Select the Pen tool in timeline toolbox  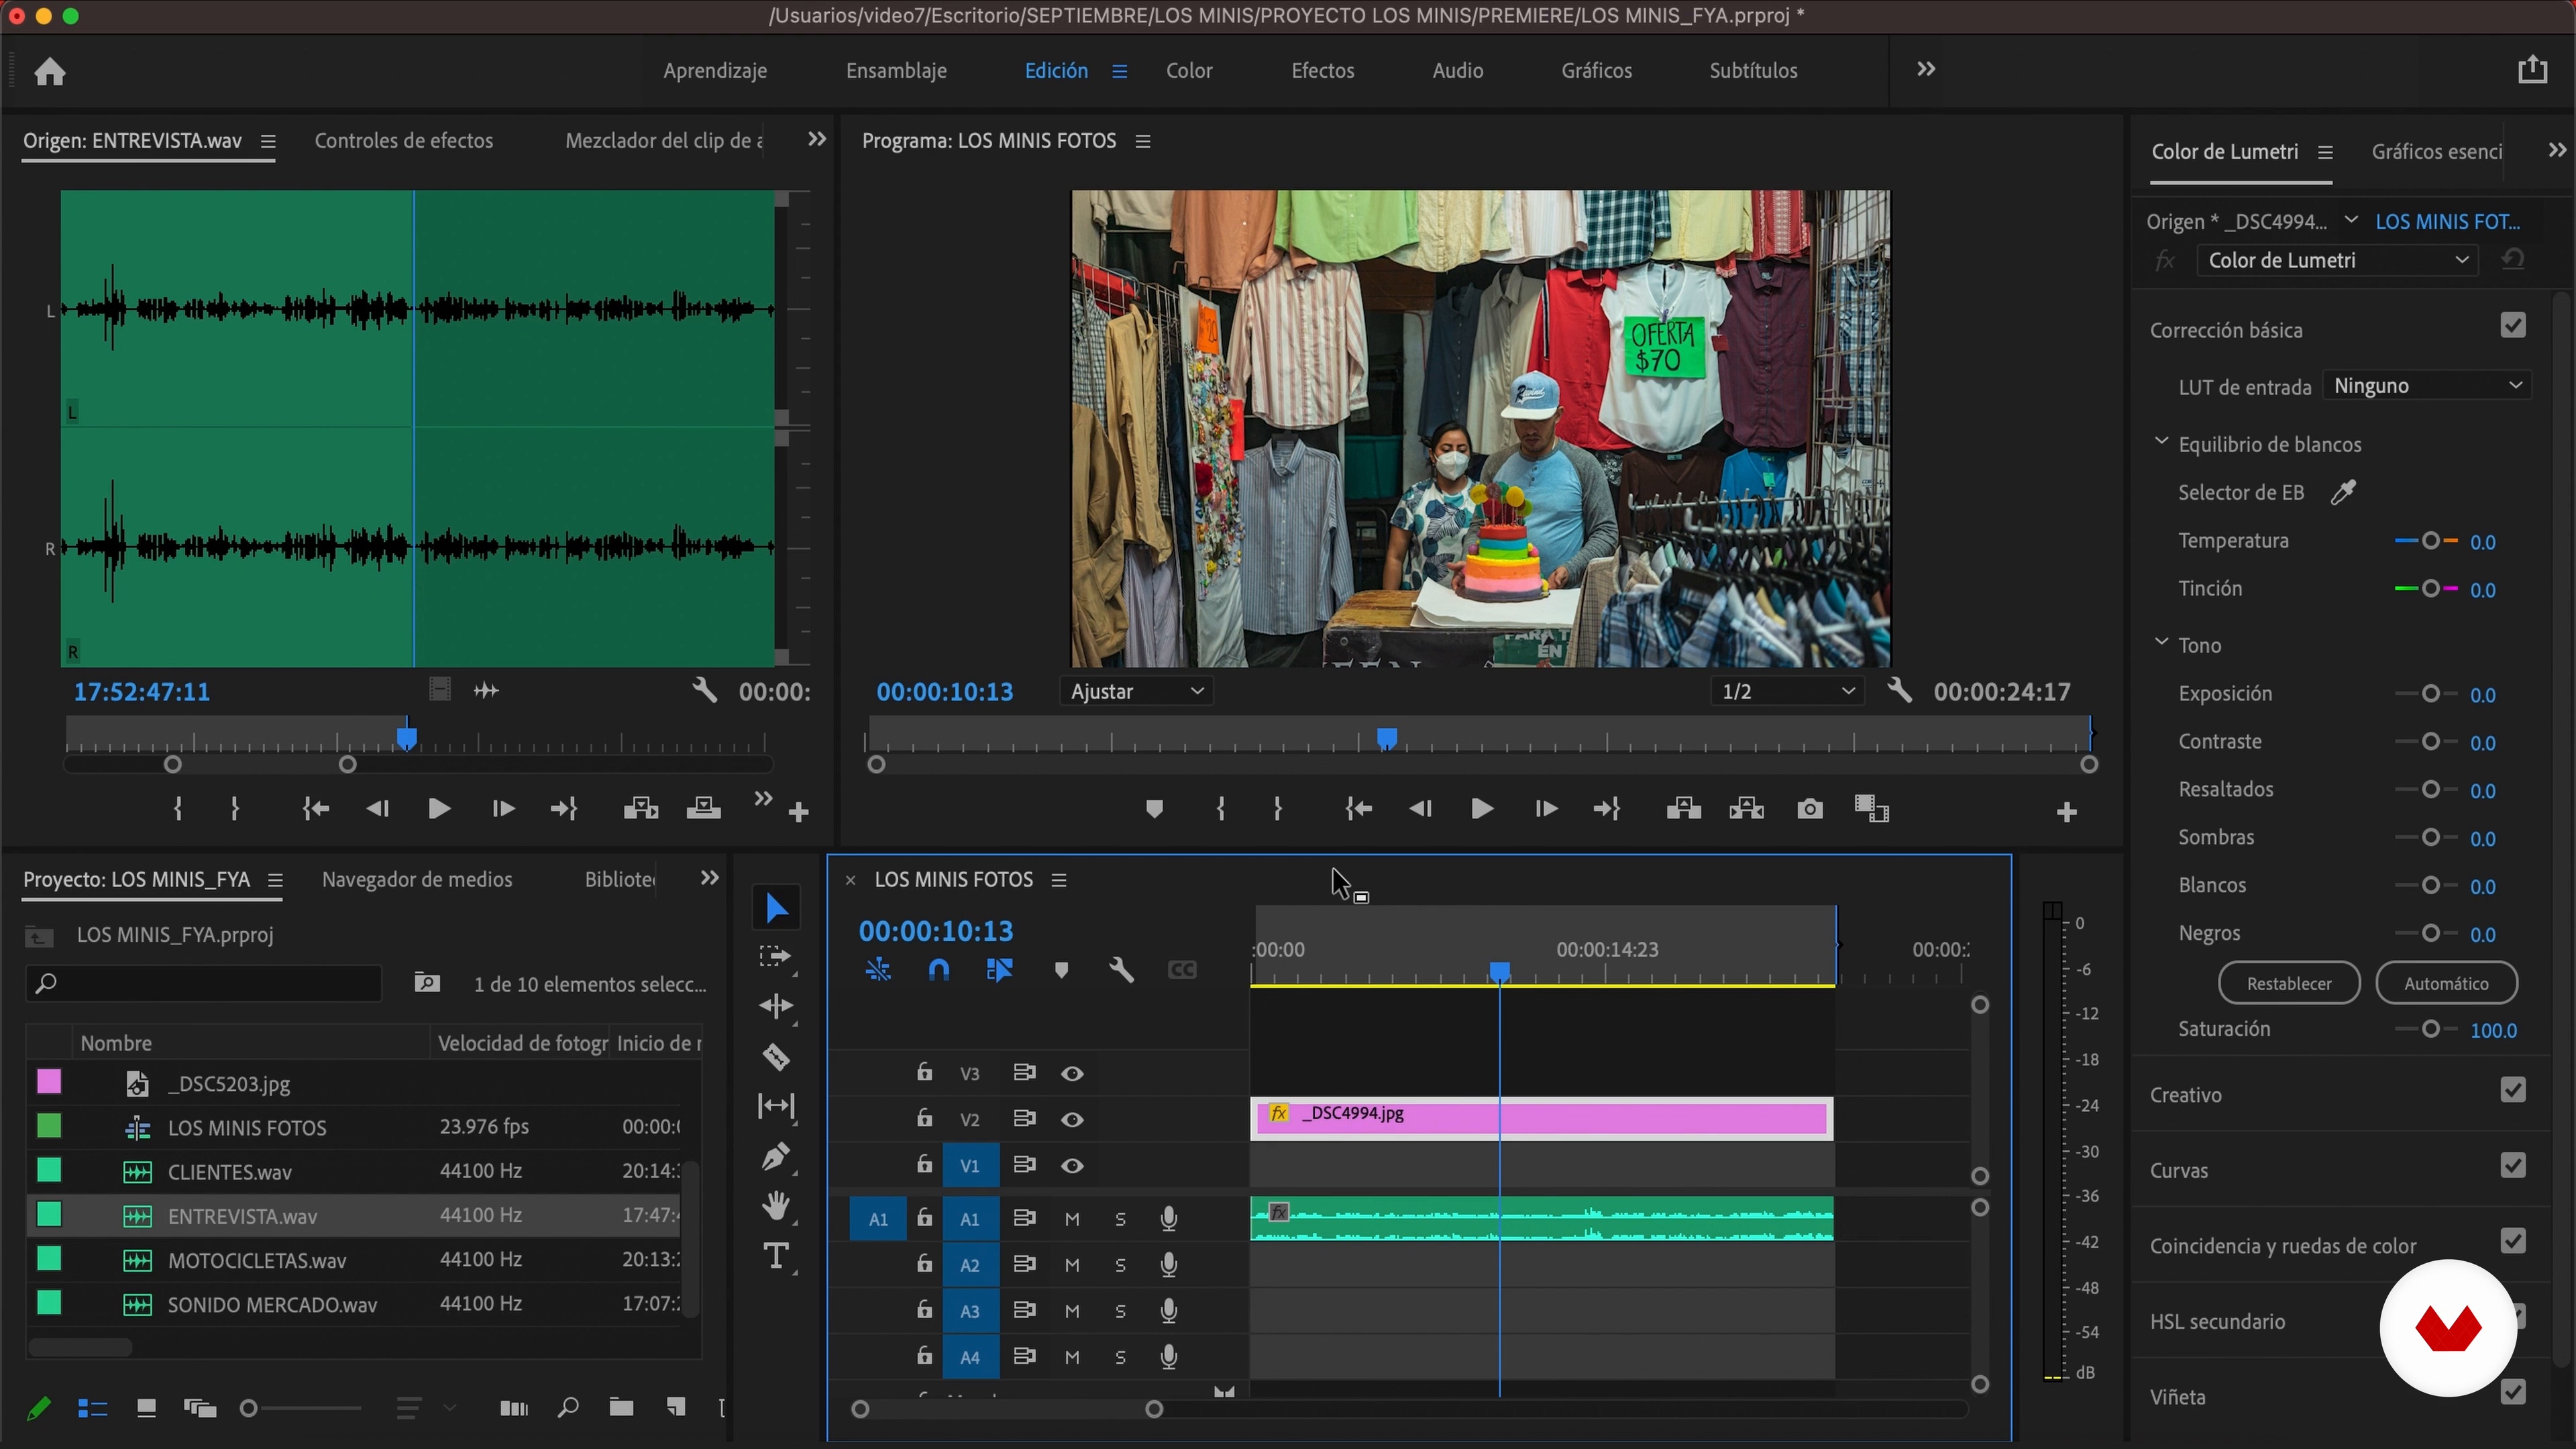pos(776,1157)
